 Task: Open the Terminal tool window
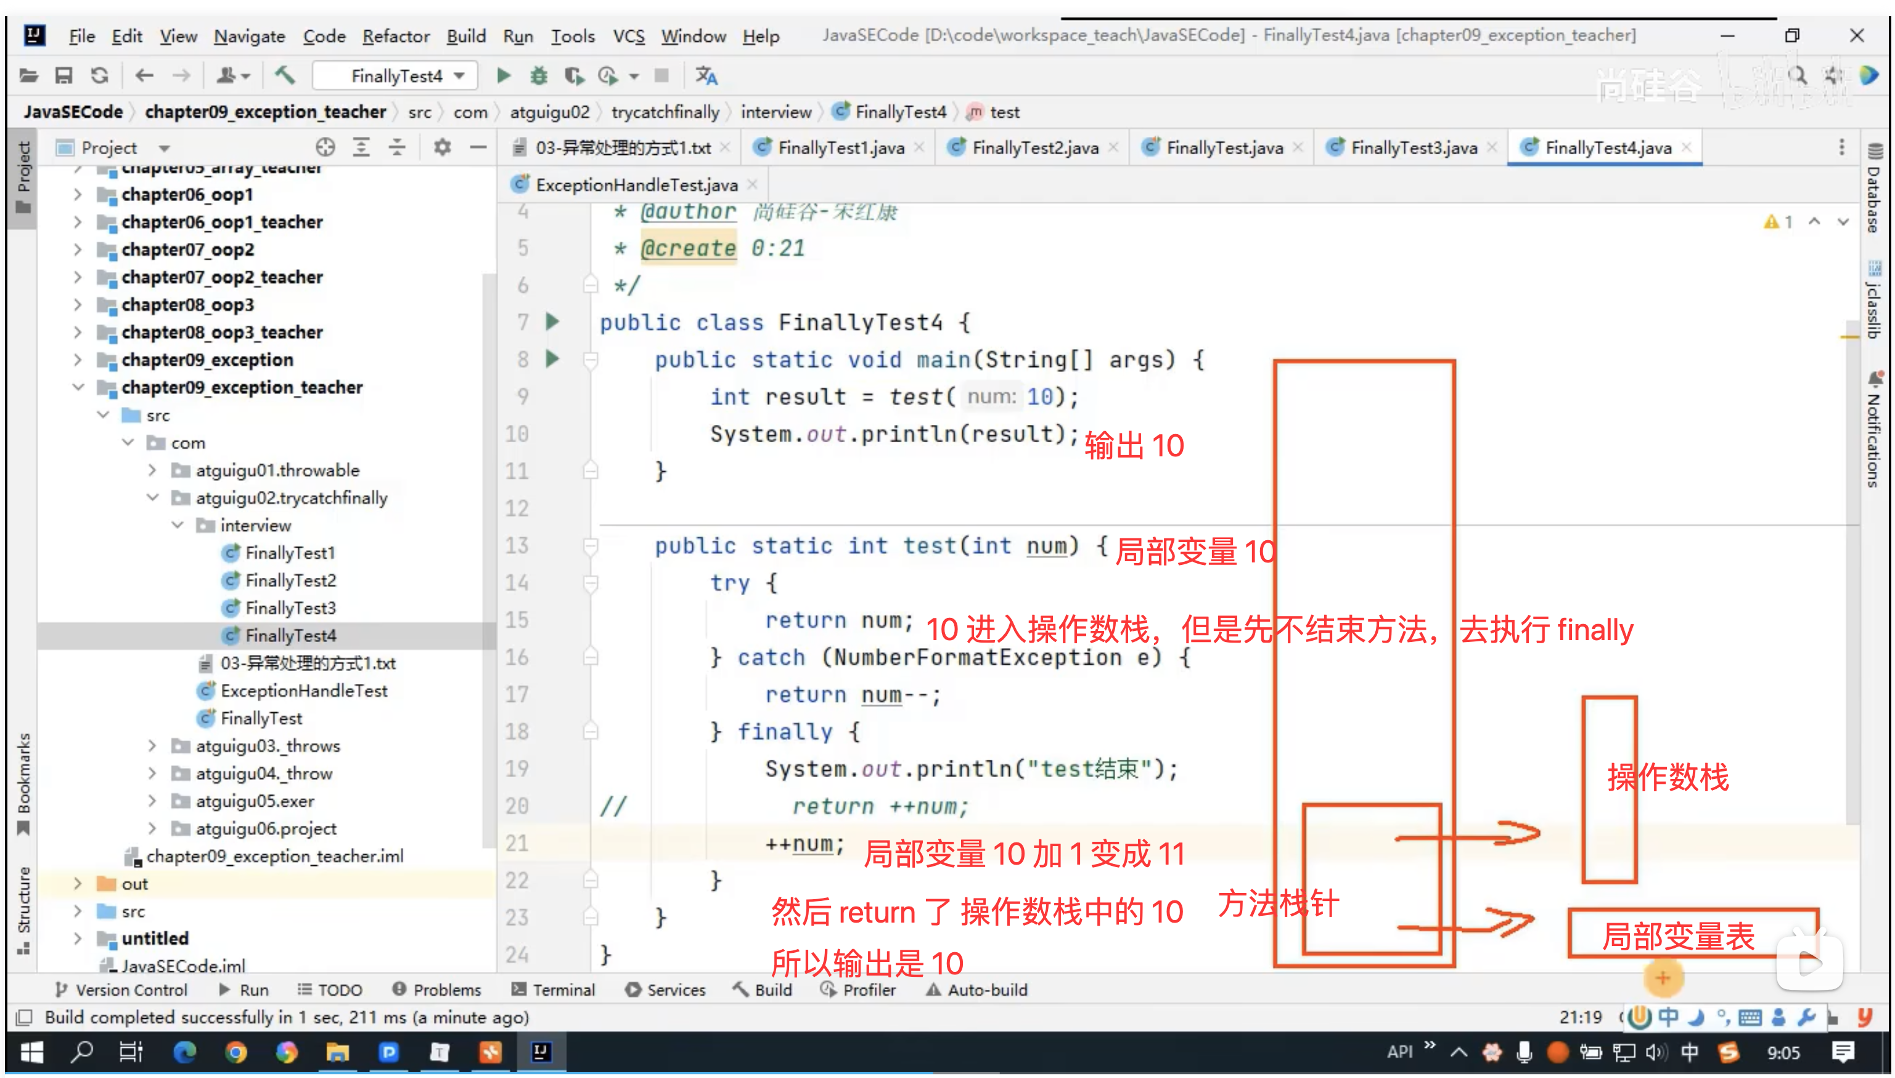(x=554, y=990)
